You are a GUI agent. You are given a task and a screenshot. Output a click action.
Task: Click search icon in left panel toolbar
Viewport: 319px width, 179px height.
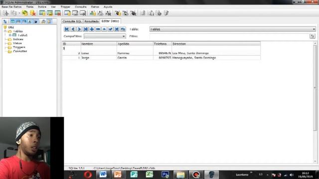(43, 21)
